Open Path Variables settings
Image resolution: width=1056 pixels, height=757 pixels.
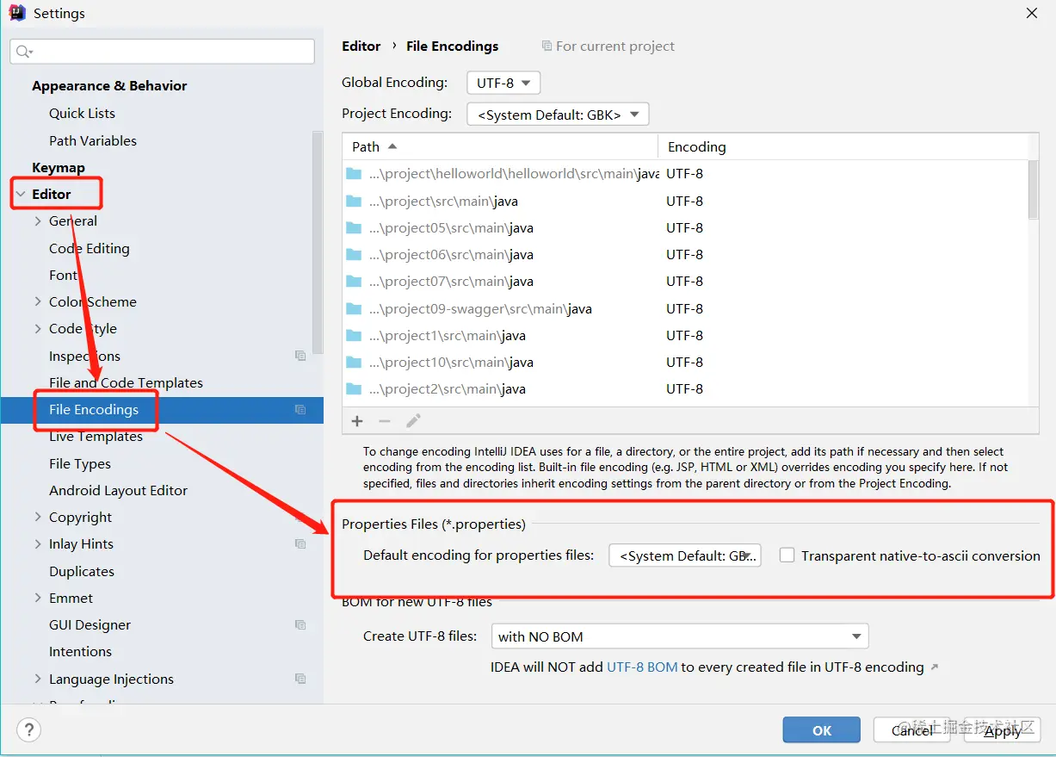(93, 141)
